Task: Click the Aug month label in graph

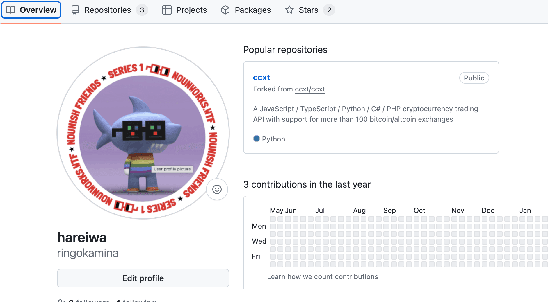Action: point(359,211)
